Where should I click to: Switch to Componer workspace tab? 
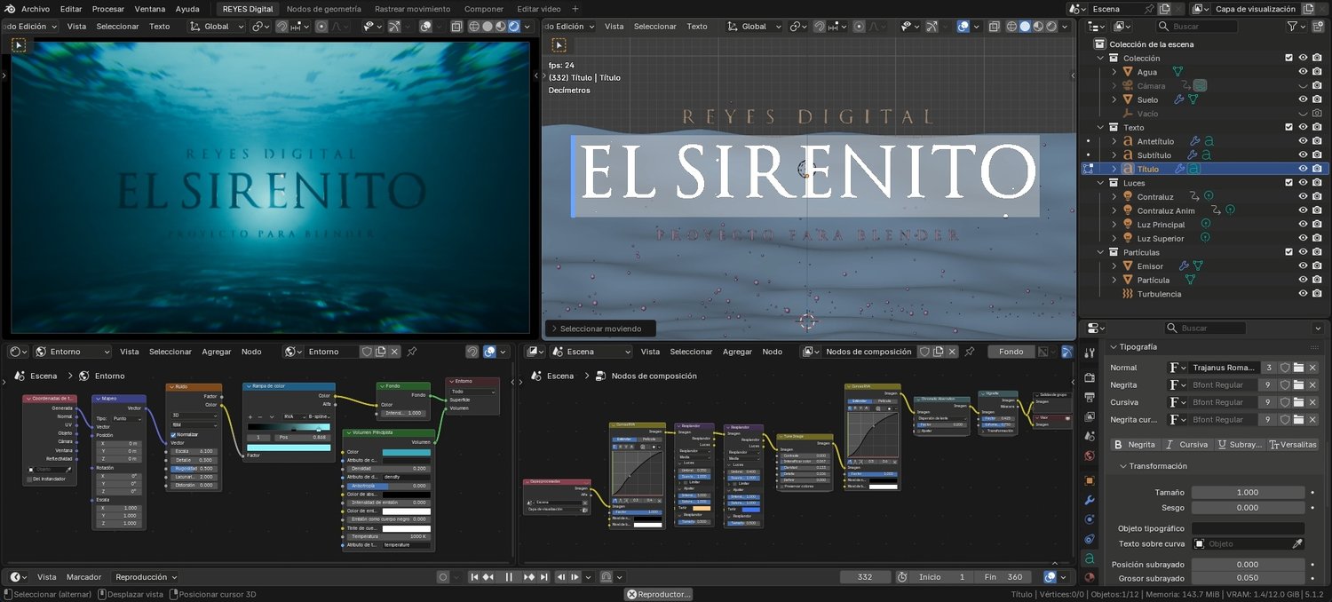pyautogui.click(x=484, y=9)
